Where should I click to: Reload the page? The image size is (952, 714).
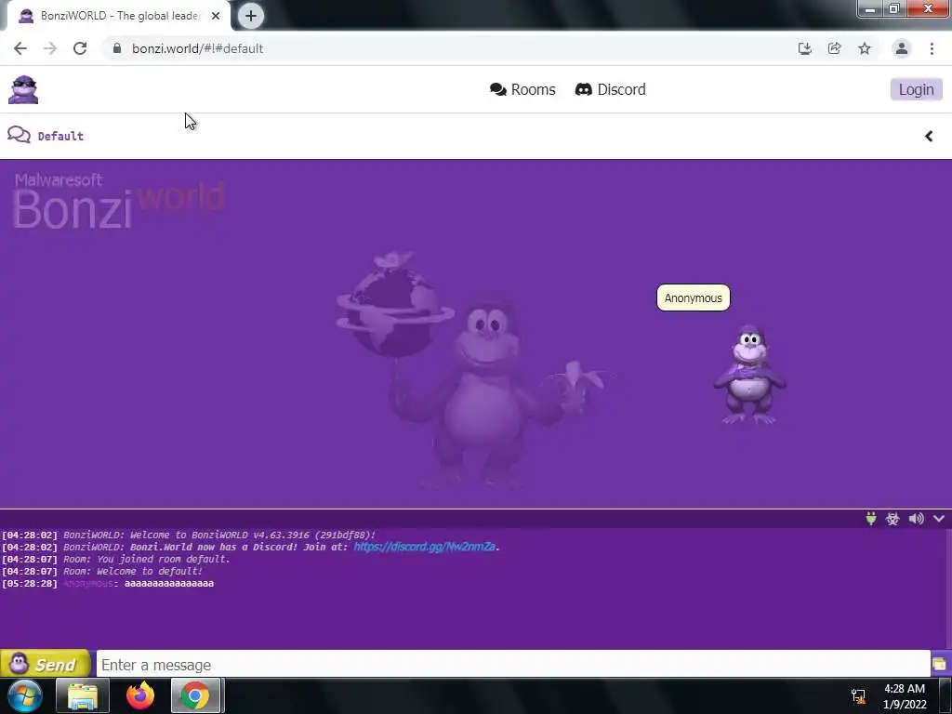point(80,48)
